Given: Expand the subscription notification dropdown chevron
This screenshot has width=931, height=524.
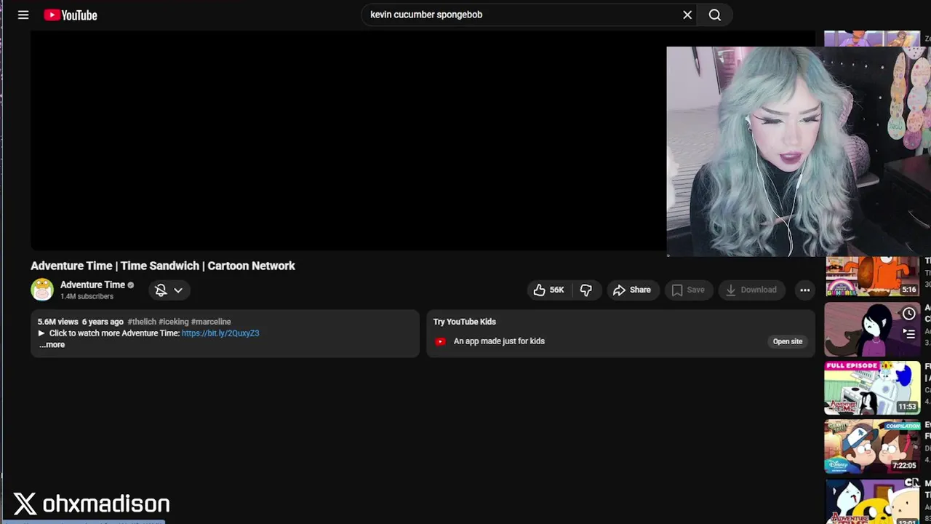Looking at the screenshot, I should point(178,290).
